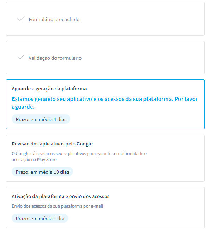The height and width of the screenshot is (233, 208).
Task: Click the Prazo: em média 1 dia badge
Action: click(40, 219)
